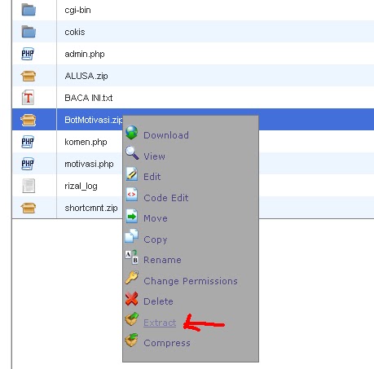This screenshot has height=369, width=374.
Task: Click the red X Delete icon
Action: coord(132,299)
